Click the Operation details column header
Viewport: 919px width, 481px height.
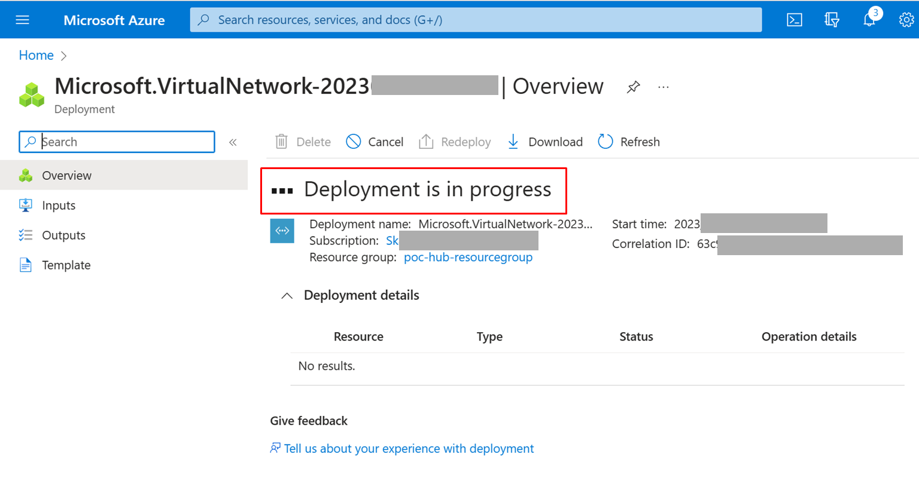point(809,336)
